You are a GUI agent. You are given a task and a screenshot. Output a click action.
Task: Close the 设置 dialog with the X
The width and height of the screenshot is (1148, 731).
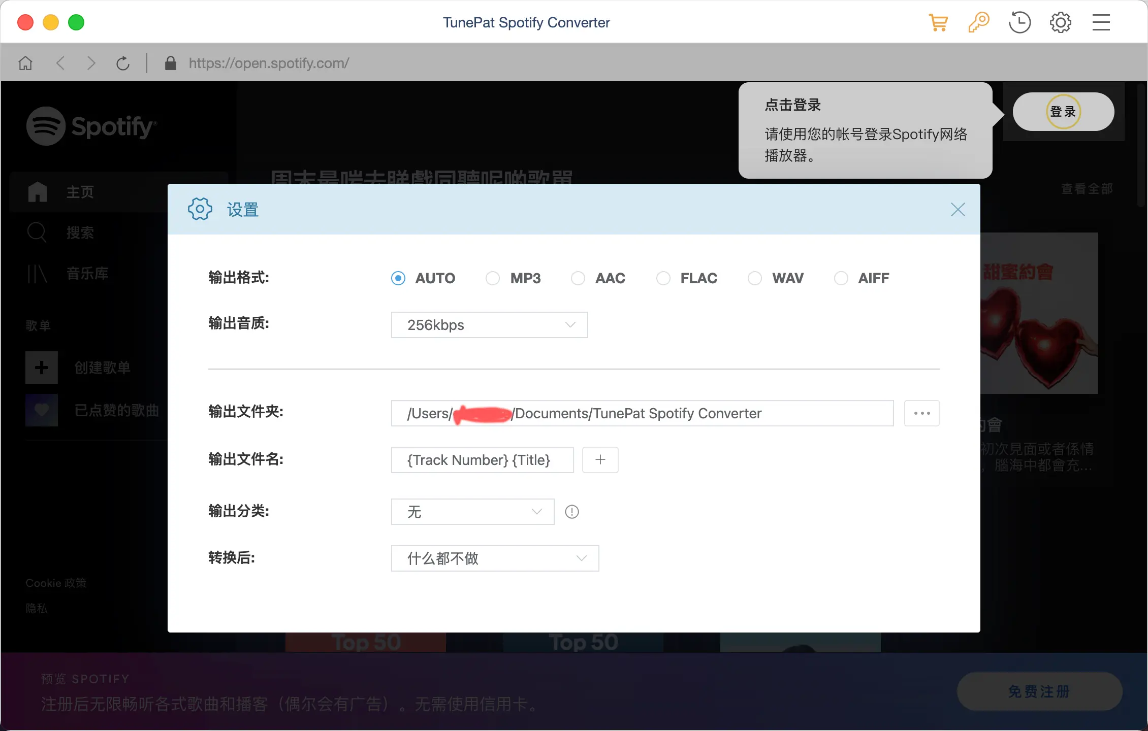958,210
